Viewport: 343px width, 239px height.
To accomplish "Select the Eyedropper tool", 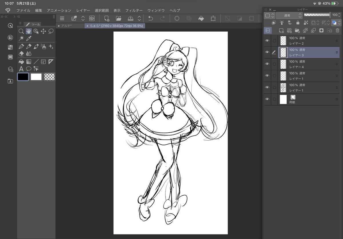I will [x=29, y=39].
